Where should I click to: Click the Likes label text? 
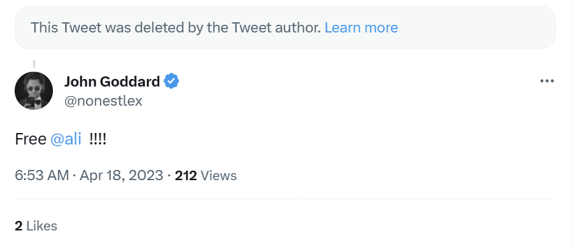click(41, 226)
